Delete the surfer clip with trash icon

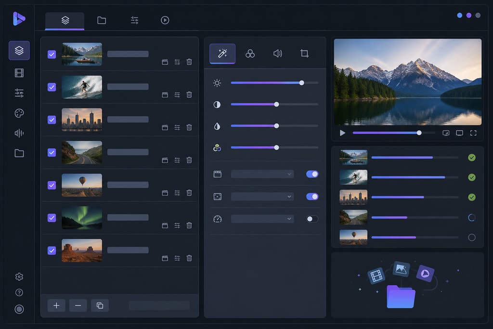tap(189, 95)
